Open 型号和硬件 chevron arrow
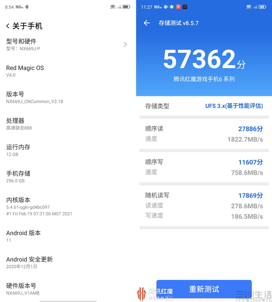Screen dimensions: 272x302 [x=125, y=45]
